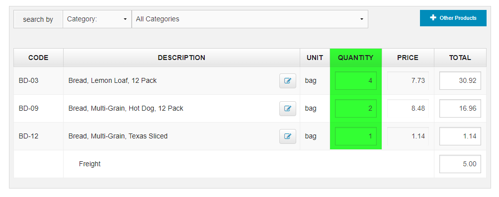
Task: Click price field showing 8.48
Action: tap(408, 108)
